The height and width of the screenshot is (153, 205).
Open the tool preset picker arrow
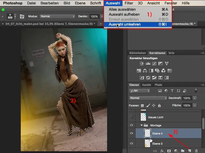2,17
